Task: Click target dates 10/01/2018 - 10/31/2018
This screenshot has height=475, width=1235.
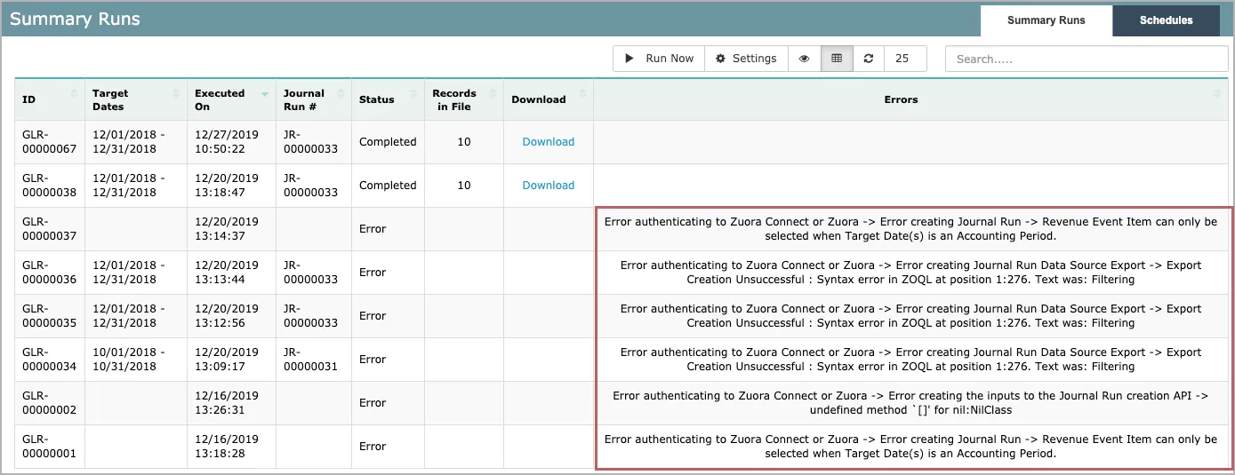Action: click(129, 360)
